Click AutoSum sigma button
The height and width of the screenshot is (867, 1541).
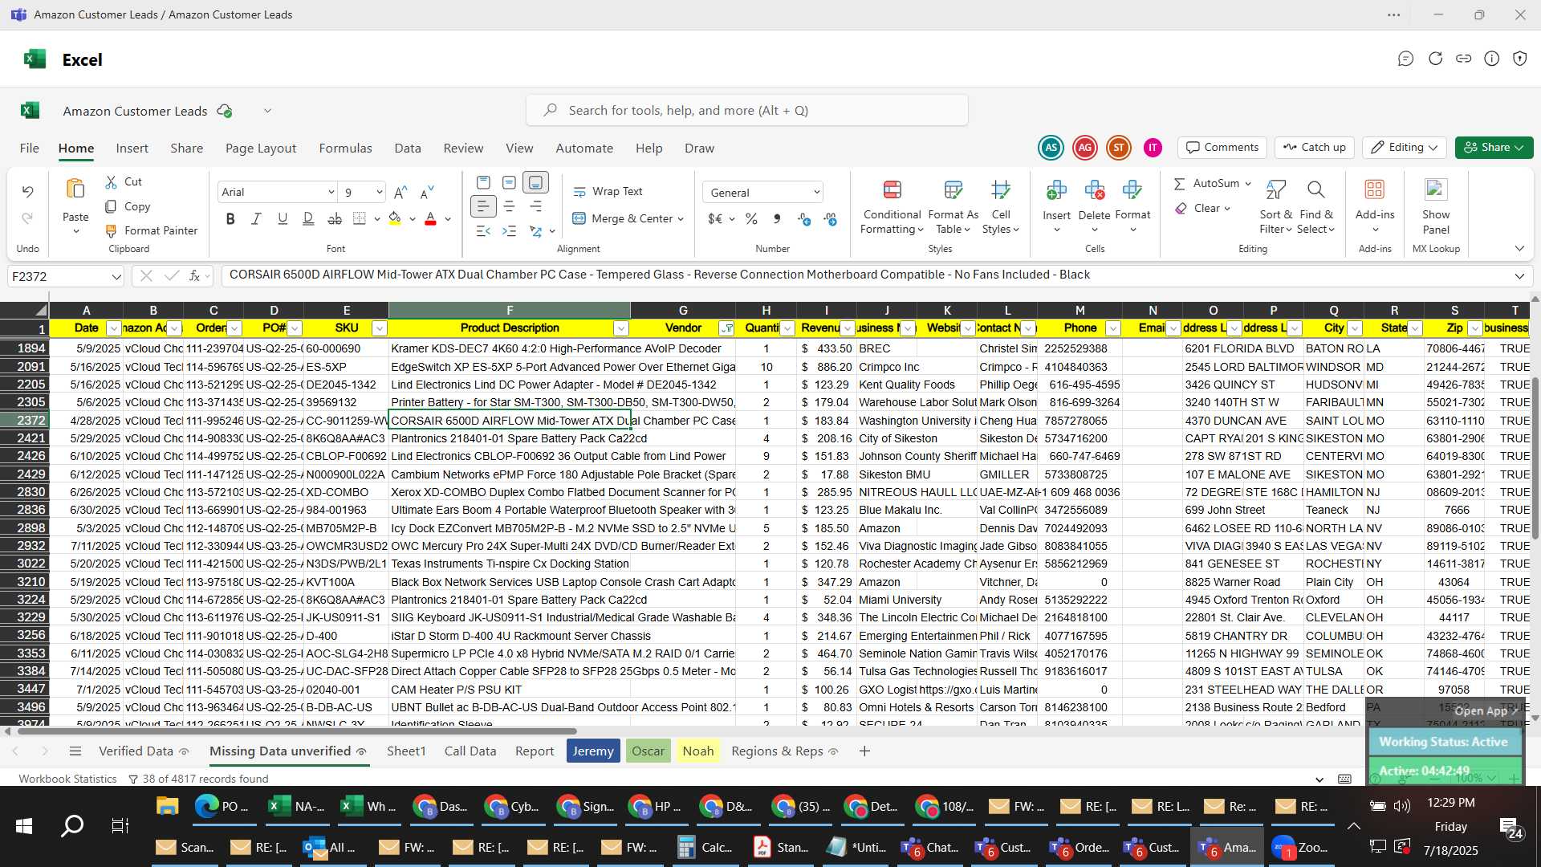click(x=1206, y=183)
